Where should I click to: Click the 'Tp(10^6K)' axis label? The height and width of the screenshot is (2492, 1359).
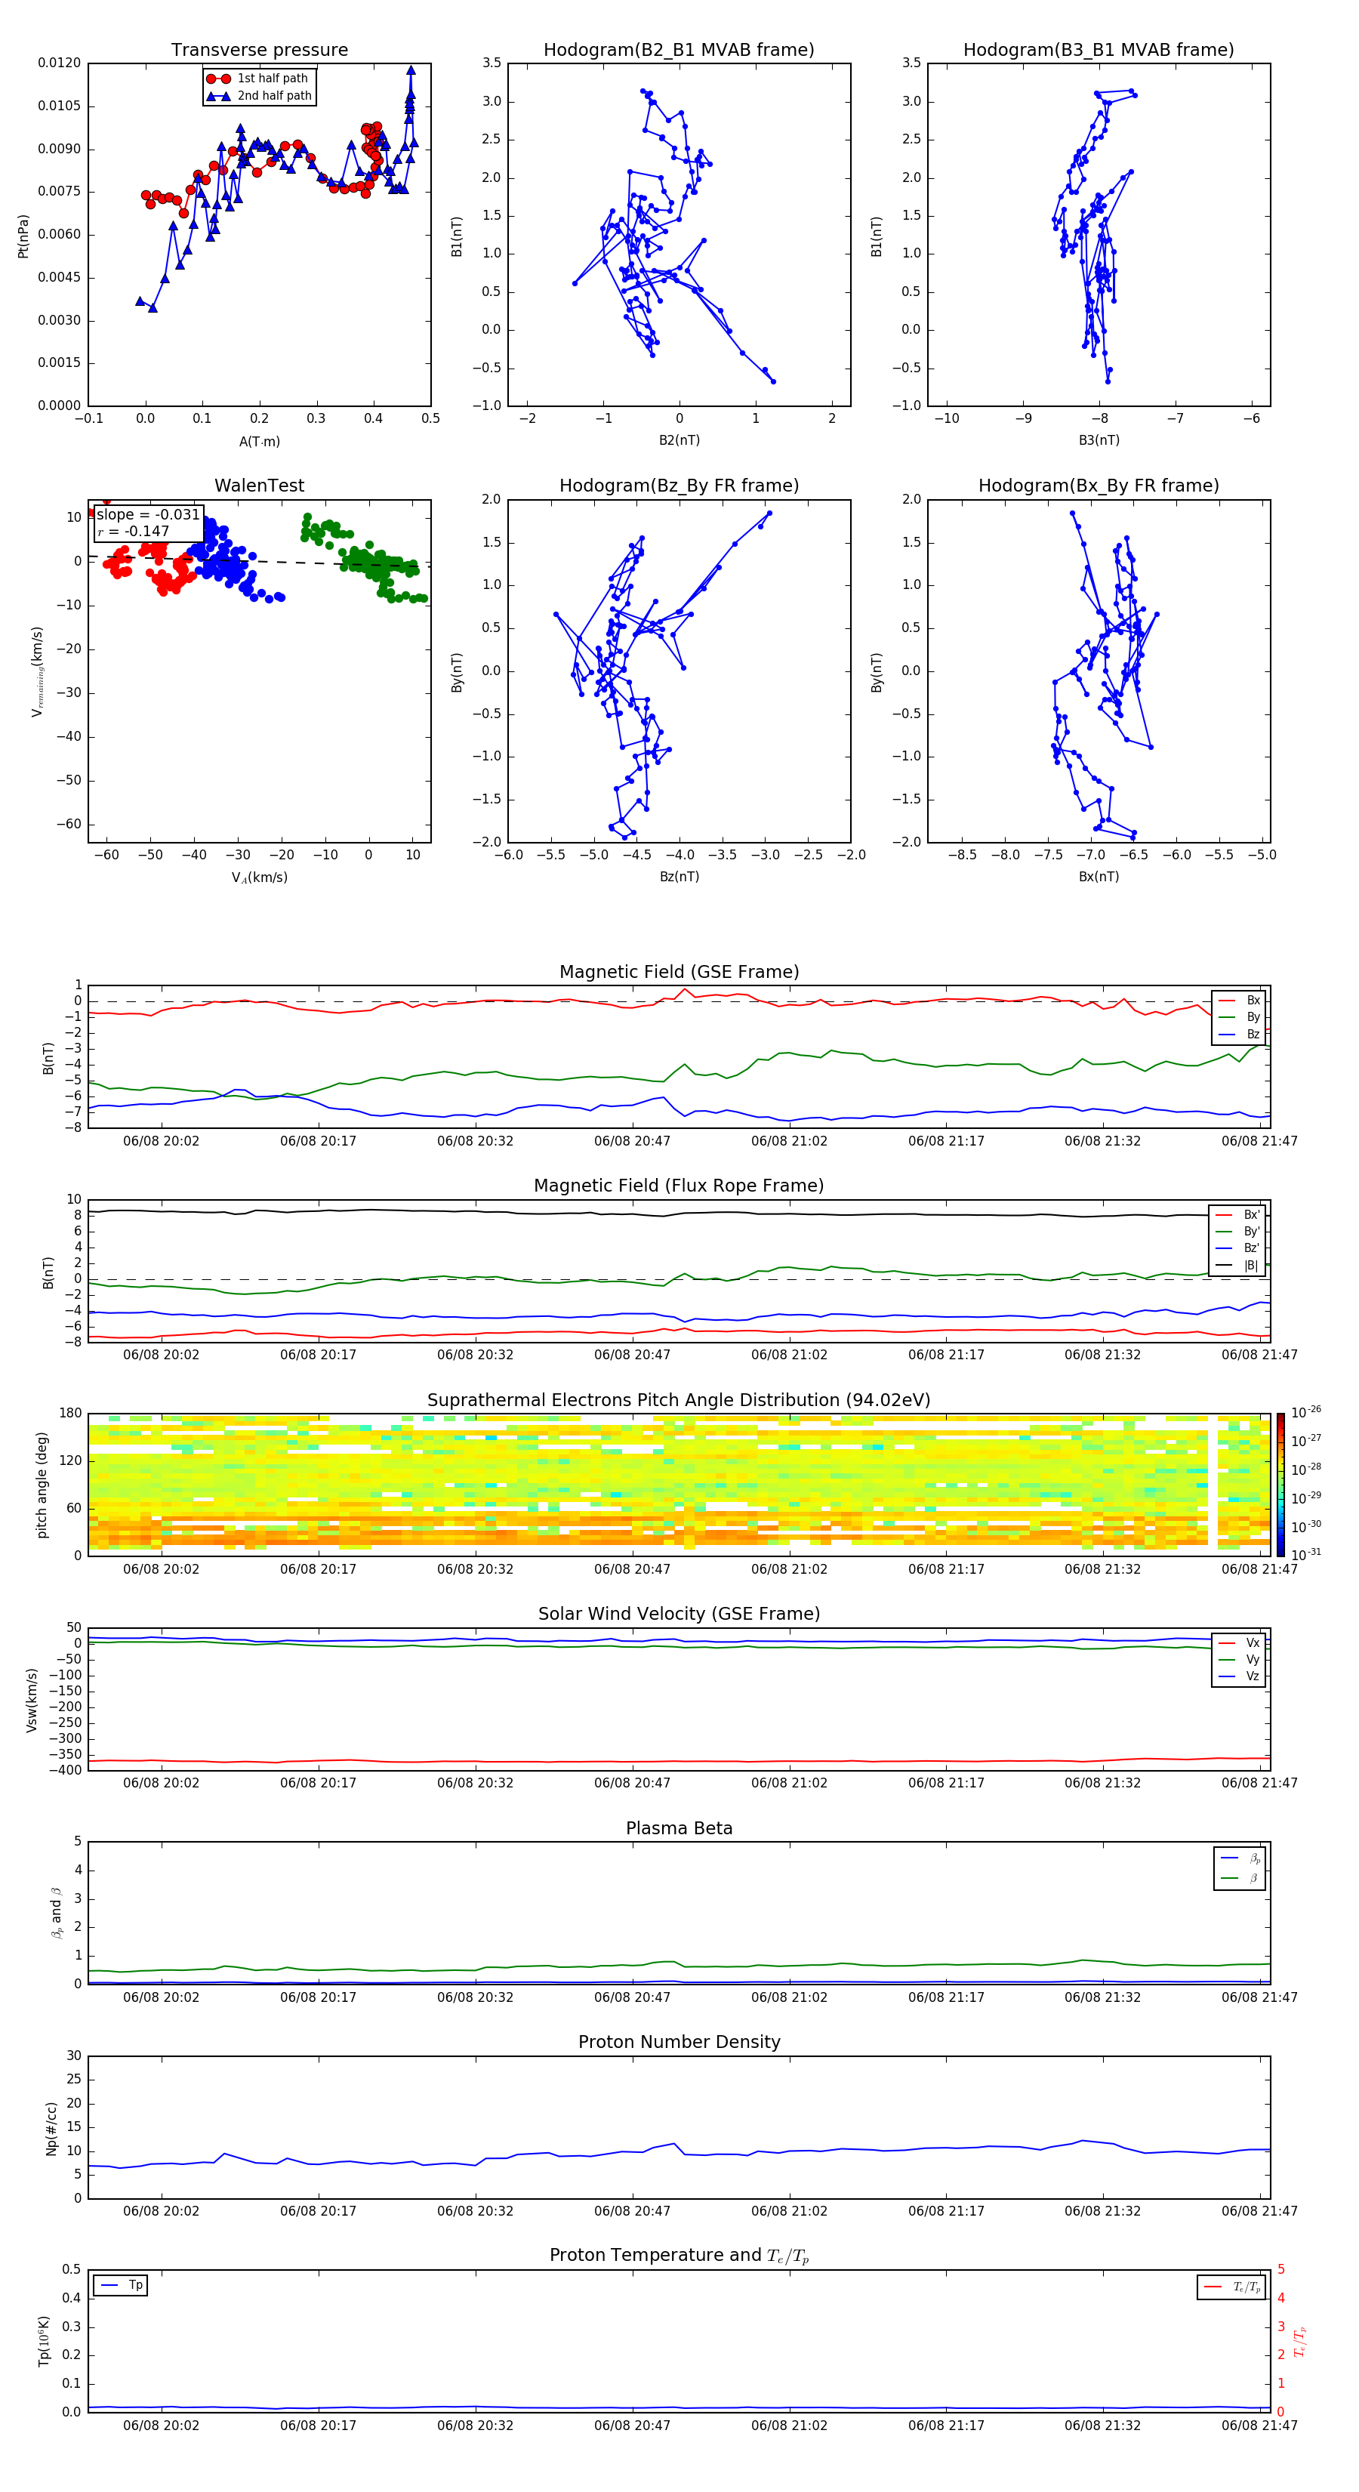click(44, 2341)
